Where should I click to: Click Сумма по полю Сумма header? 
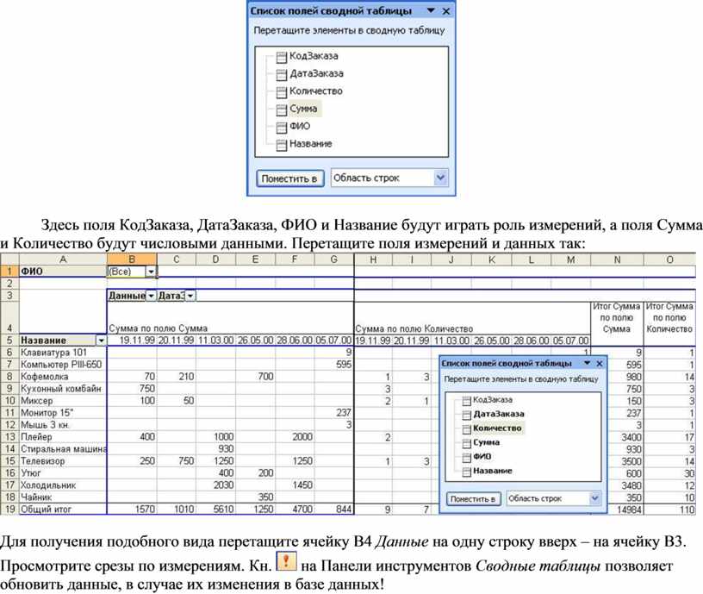tap(158, 328)
